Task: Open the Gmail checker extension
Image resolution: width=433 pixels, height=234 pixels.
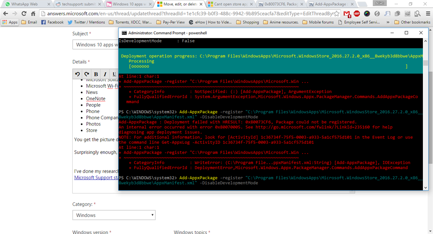Action: tap(347, 14)
